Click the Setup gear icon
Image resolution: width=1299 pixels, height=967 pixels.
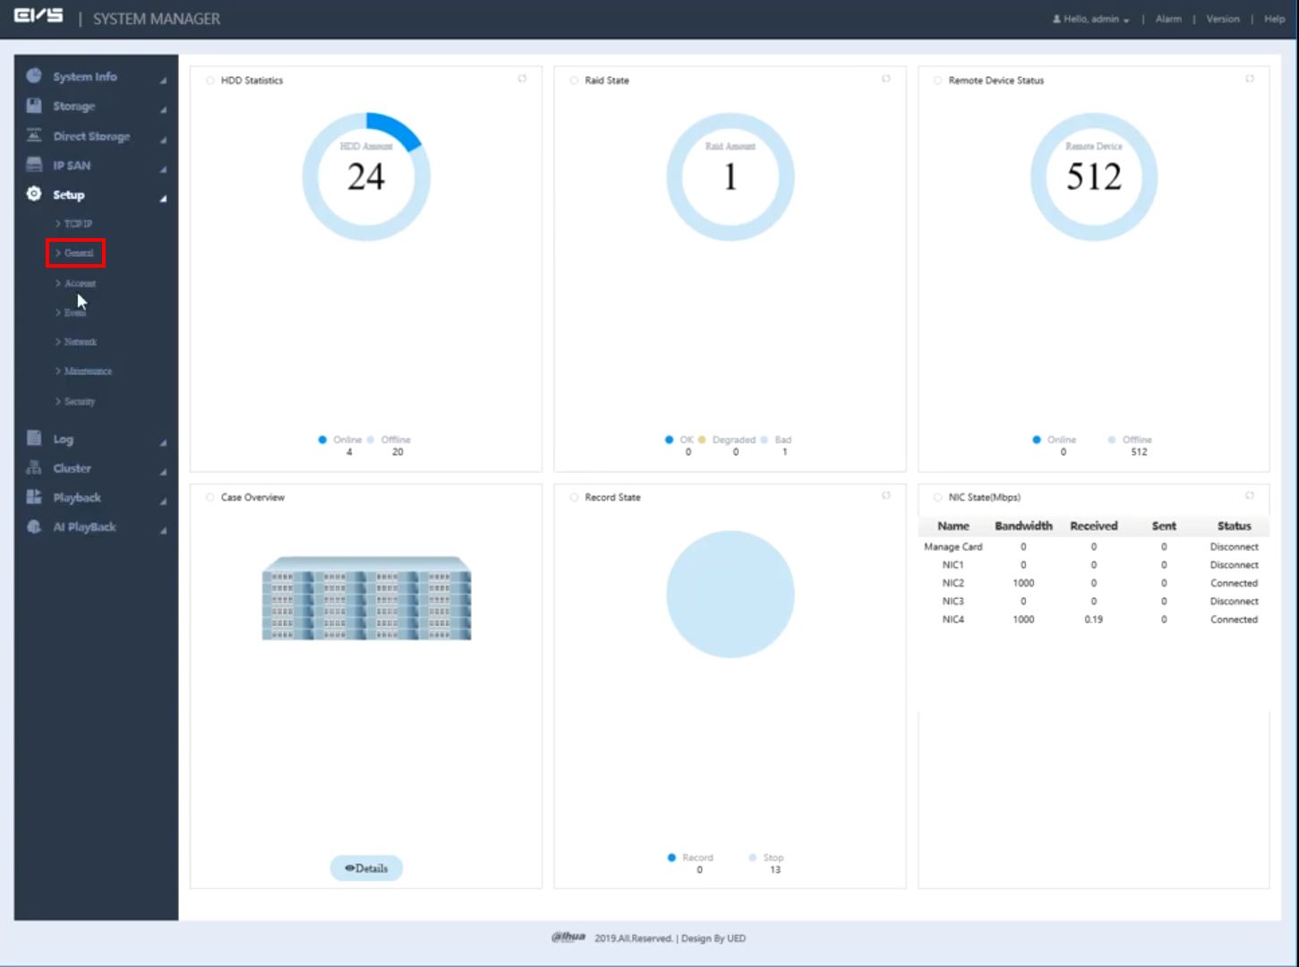click(x=34, y=194)
